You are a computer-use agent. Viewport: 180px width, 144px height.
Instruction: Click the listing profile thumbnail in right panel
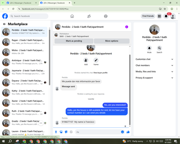click(x=154, y=30)
